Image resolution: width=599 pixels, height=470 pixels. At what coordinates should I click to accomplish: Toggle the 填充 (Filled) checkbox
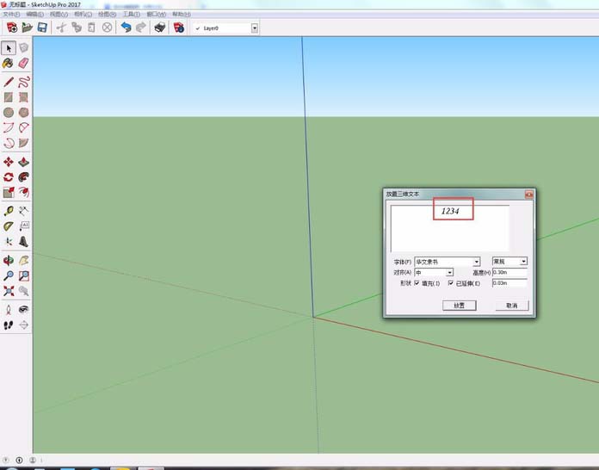[x=417, y=282]
